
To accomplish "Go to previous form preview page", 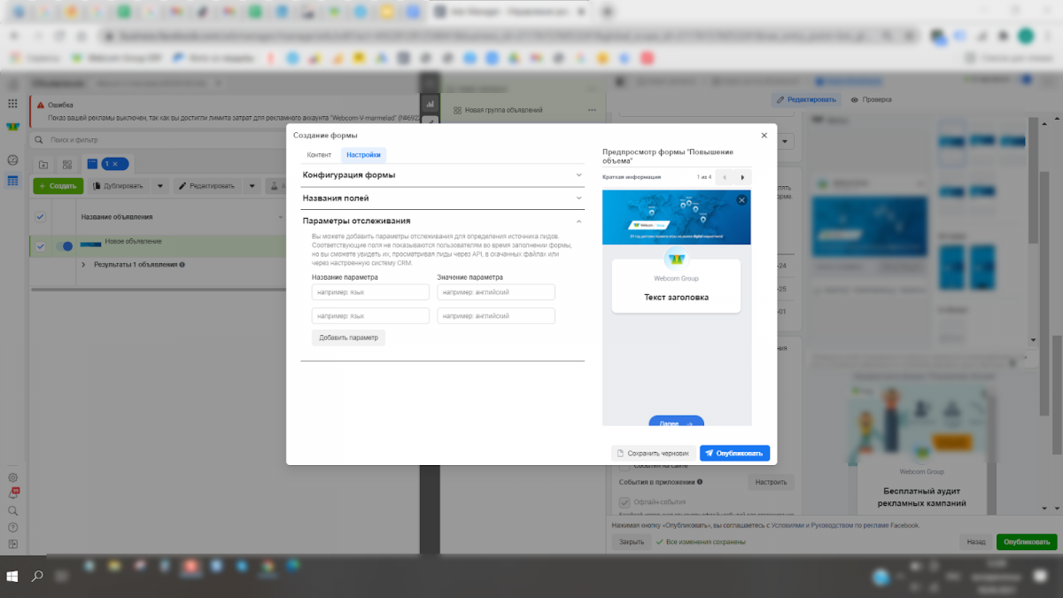I will coord(724,177).
